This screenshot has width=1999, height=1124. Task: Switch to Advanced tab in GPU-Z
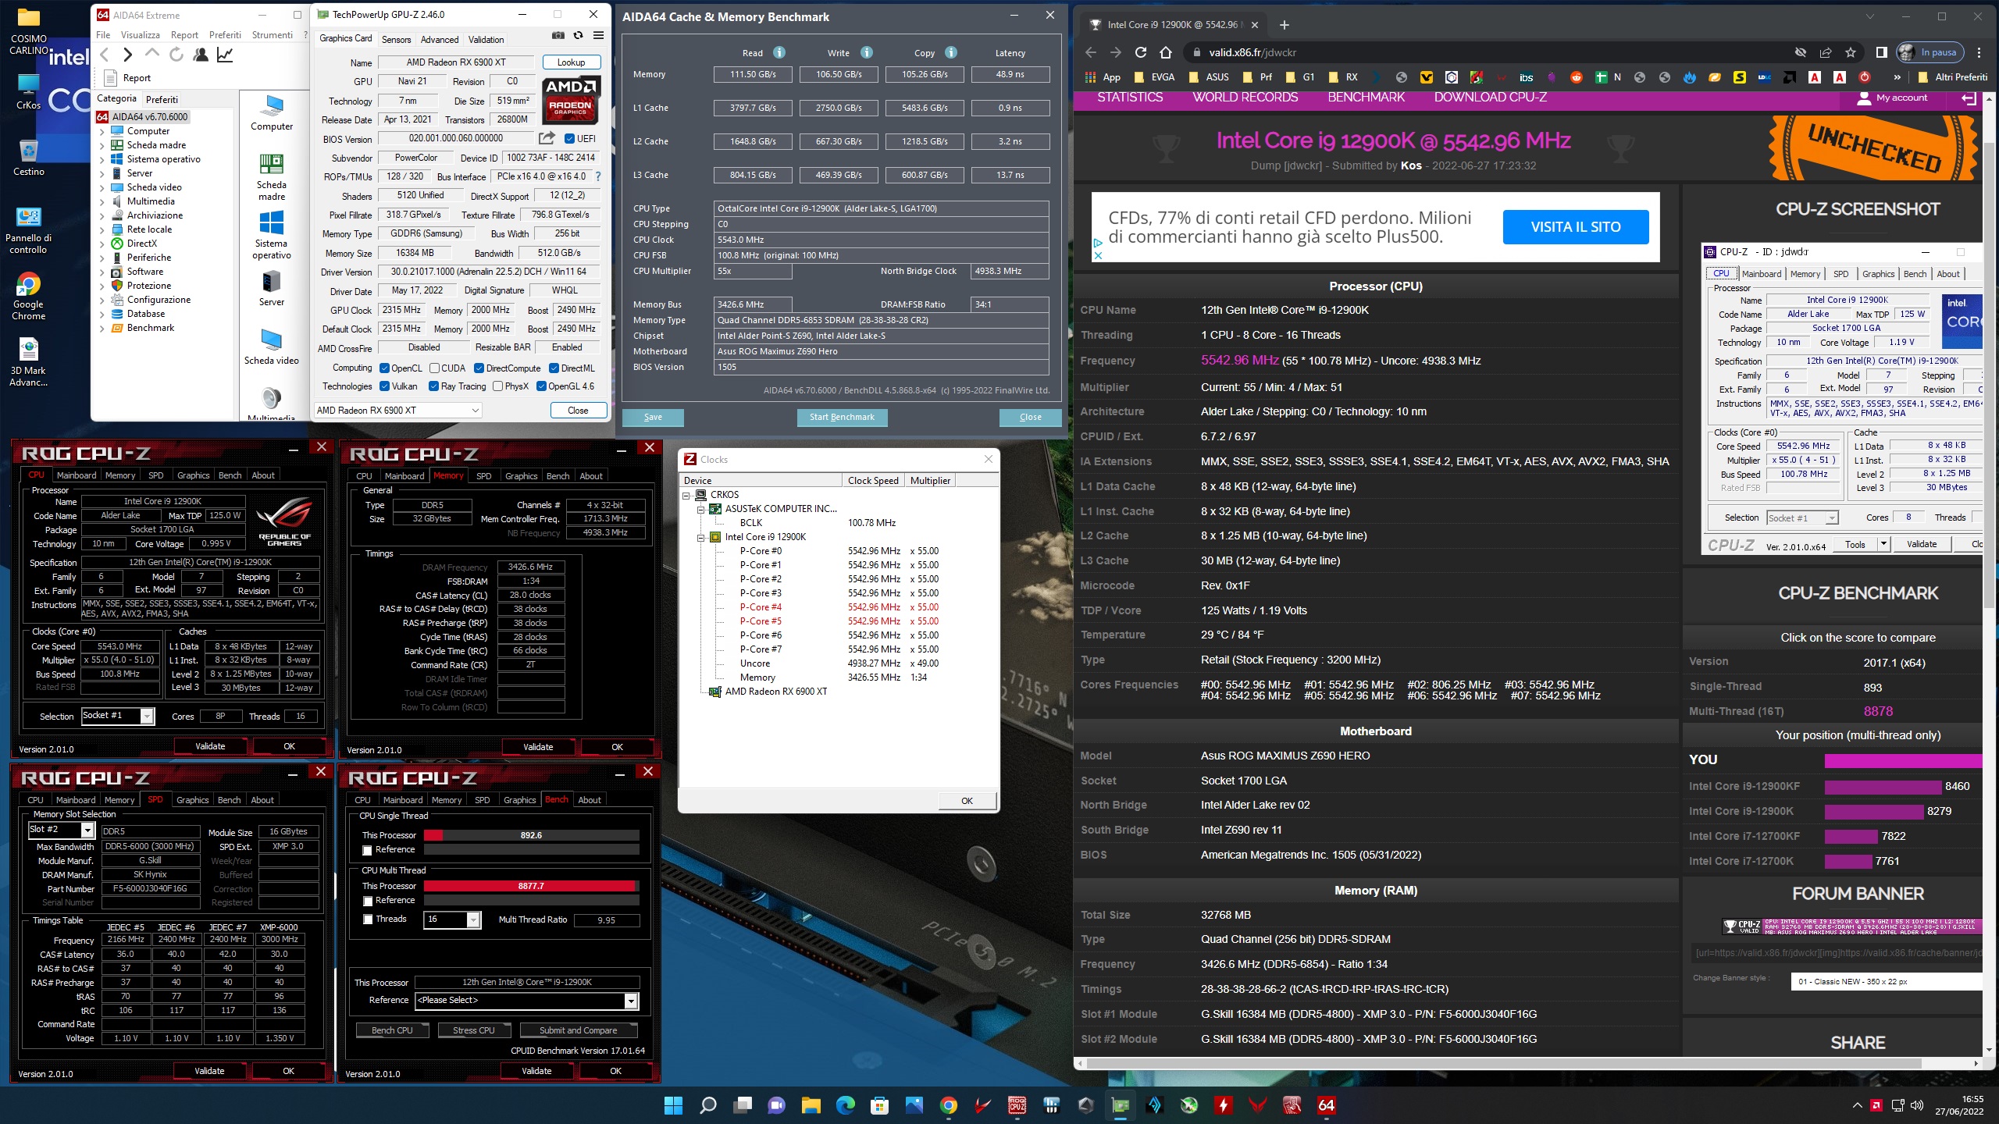pos(440,39)
